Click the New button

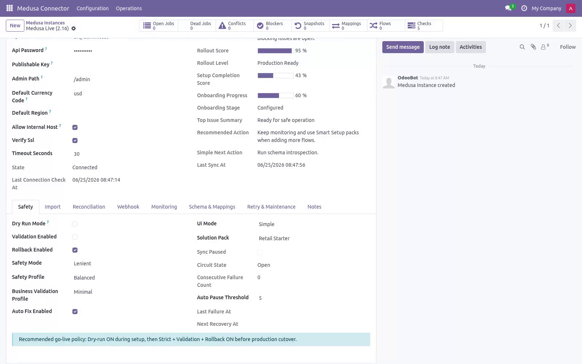(x=15, y=25)
